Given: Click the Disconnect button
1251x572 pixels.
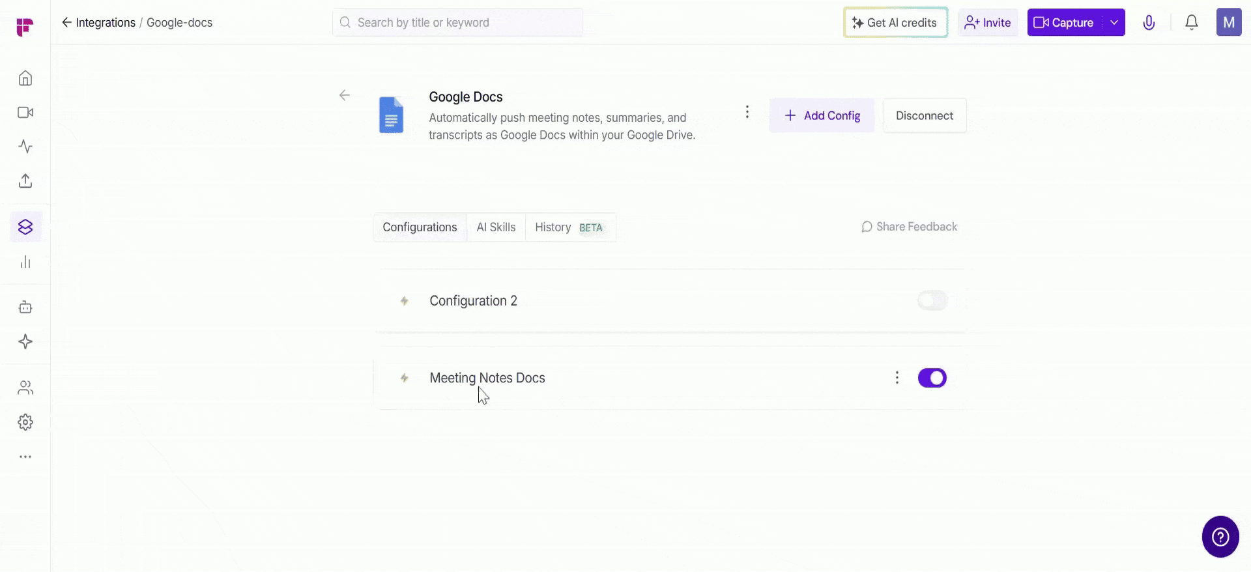Looking at the screenshot, I should coord(924,116).
